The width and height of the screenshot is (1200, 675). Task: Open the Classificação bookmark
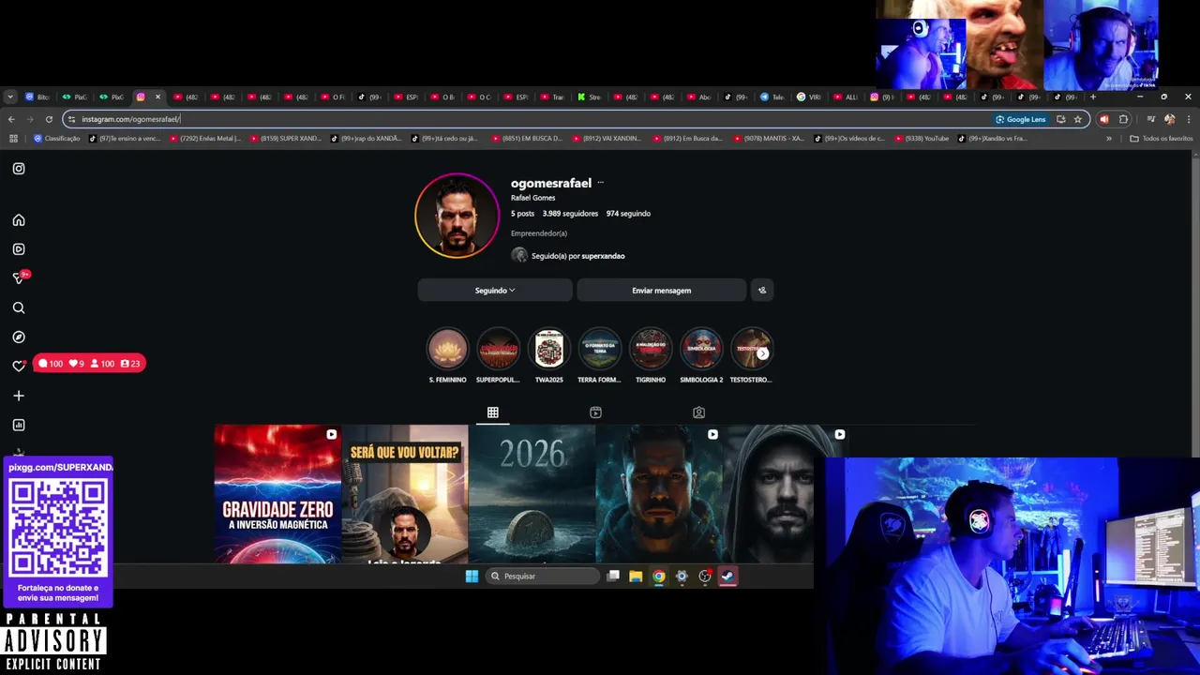[57, 139]
